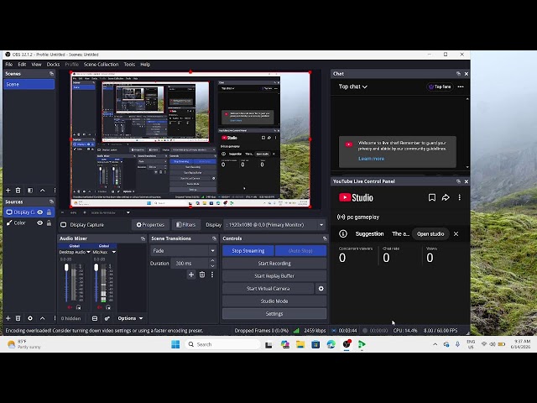Undock the Sources panel via float icon
Screen dimensions: 537x403
(x=51, y=201)
